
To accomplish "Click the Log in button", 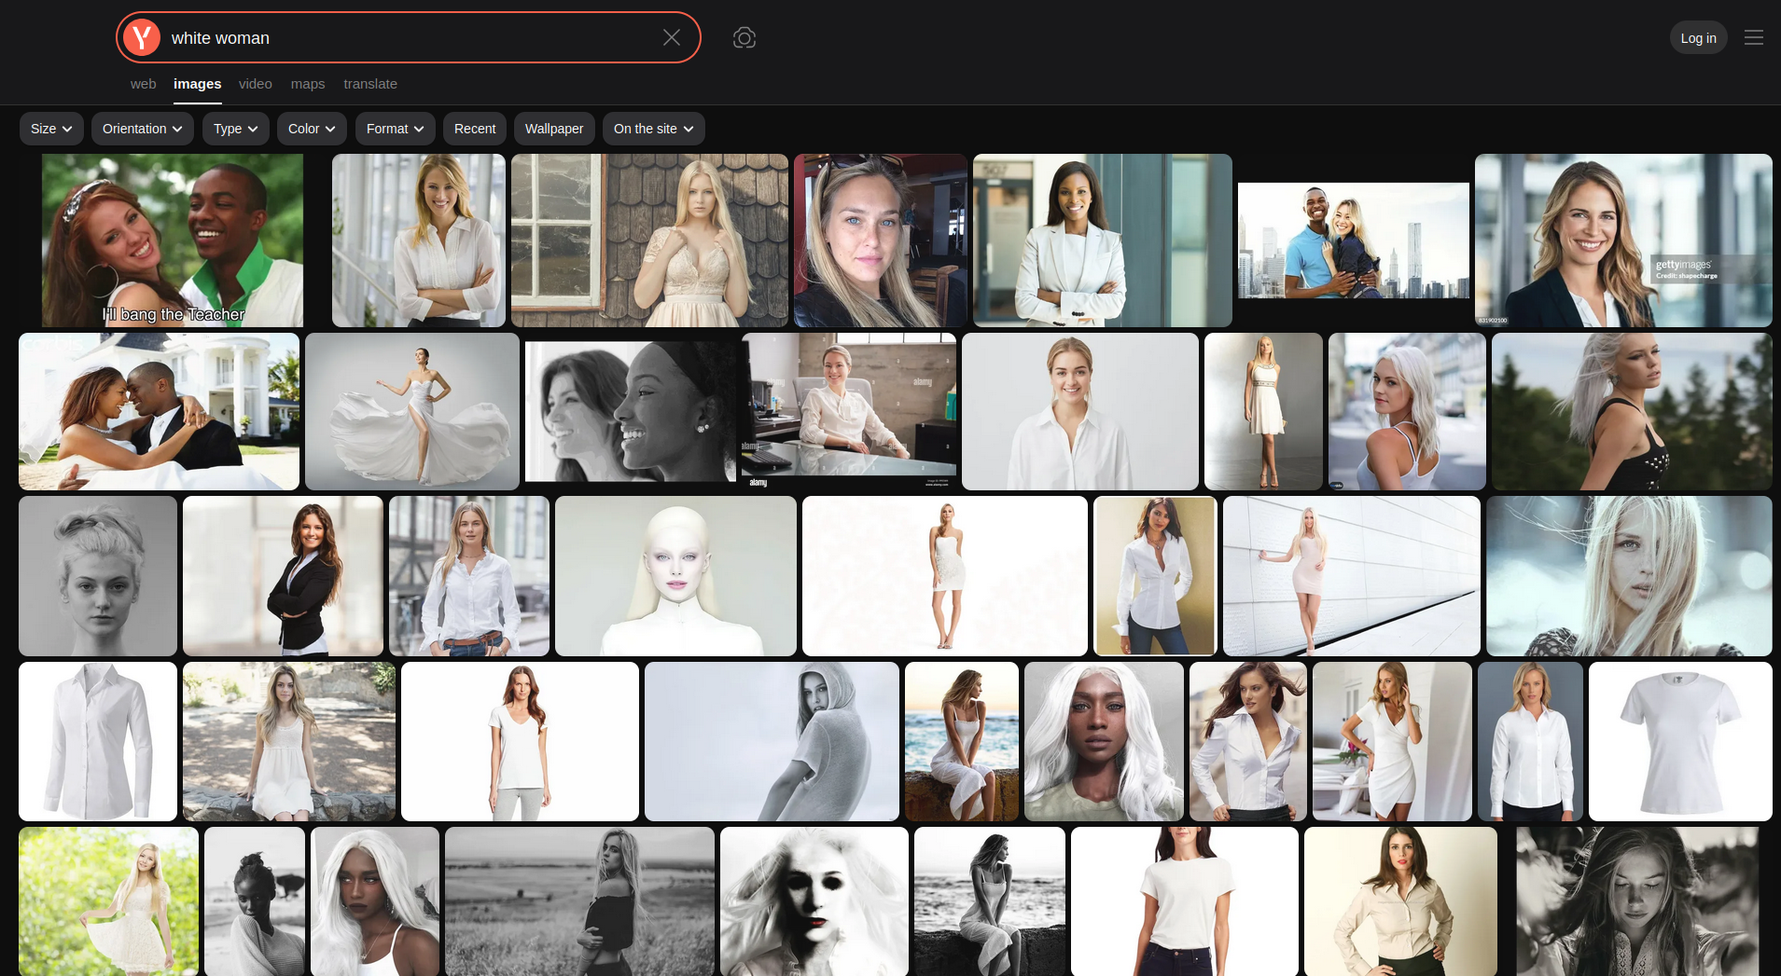I will point(1698,38).
